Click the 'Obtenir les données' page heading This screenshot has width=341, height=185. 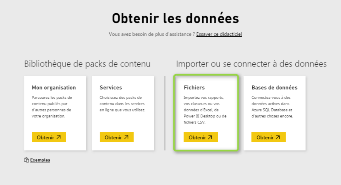click(175, 19)
